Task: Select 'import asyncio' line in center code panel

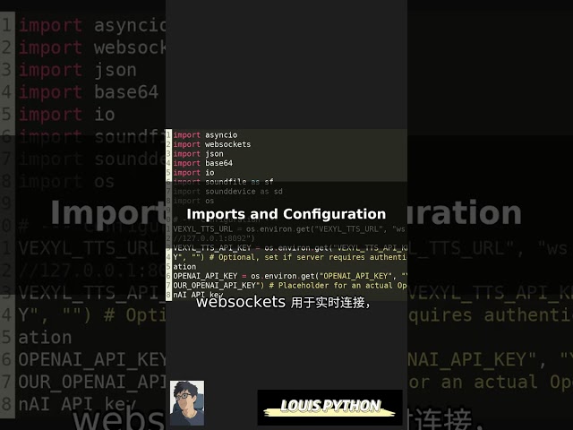Action: click(x=205, y=135)
